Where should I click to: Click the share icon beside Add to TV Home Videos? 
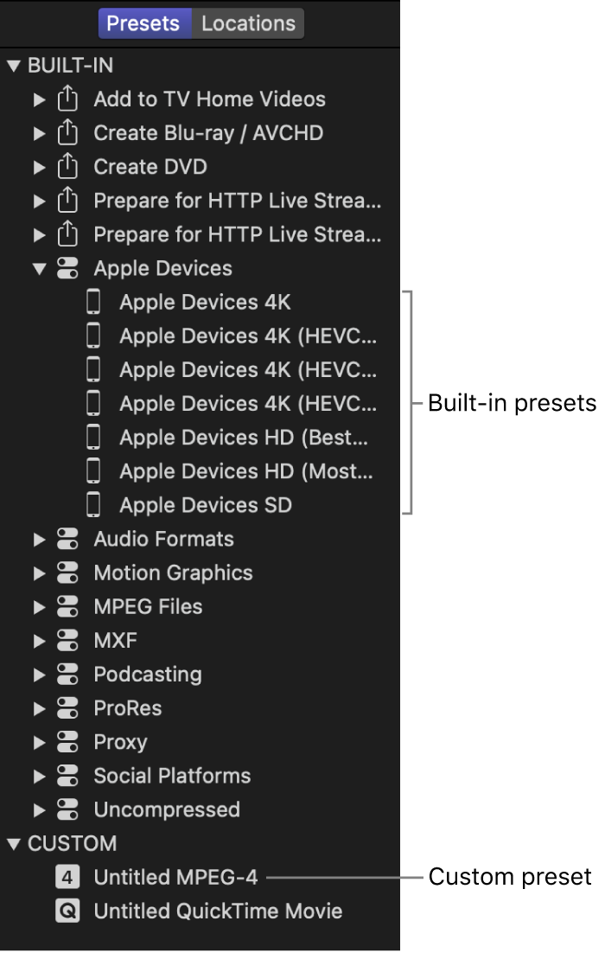click(x=68, y=99)
